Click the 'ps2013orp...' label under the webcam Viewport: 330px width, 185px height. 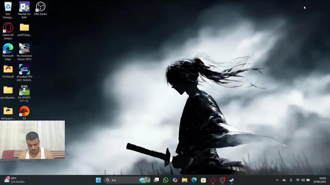point(24,160)
